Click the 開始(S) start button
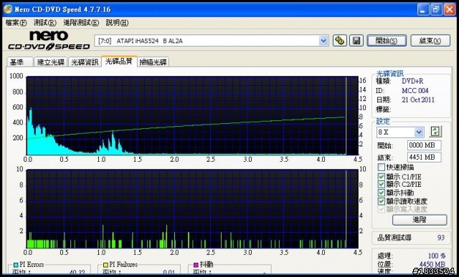 coord(387,41)
